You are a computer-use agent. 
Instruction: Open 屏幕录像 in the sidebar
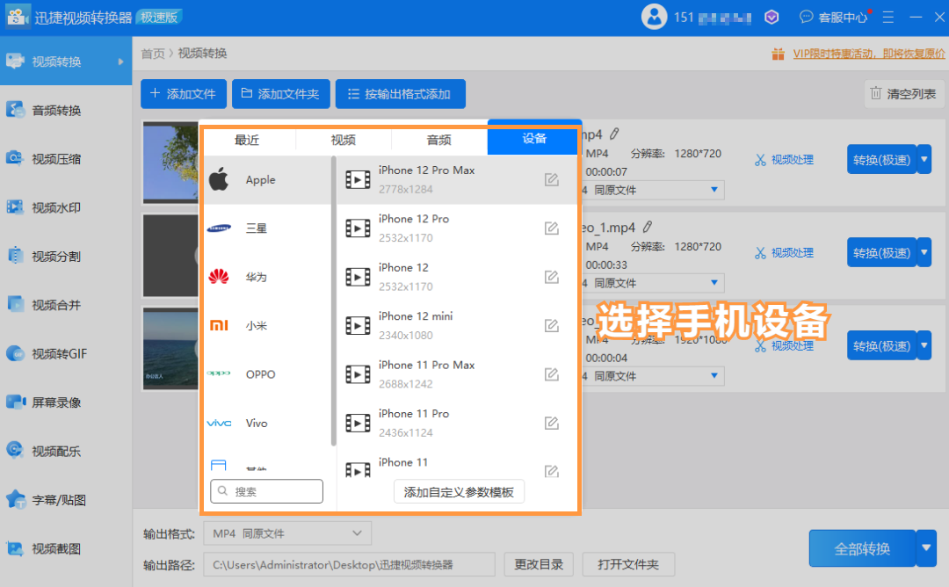pyautogui.click(x=65, y=402)
